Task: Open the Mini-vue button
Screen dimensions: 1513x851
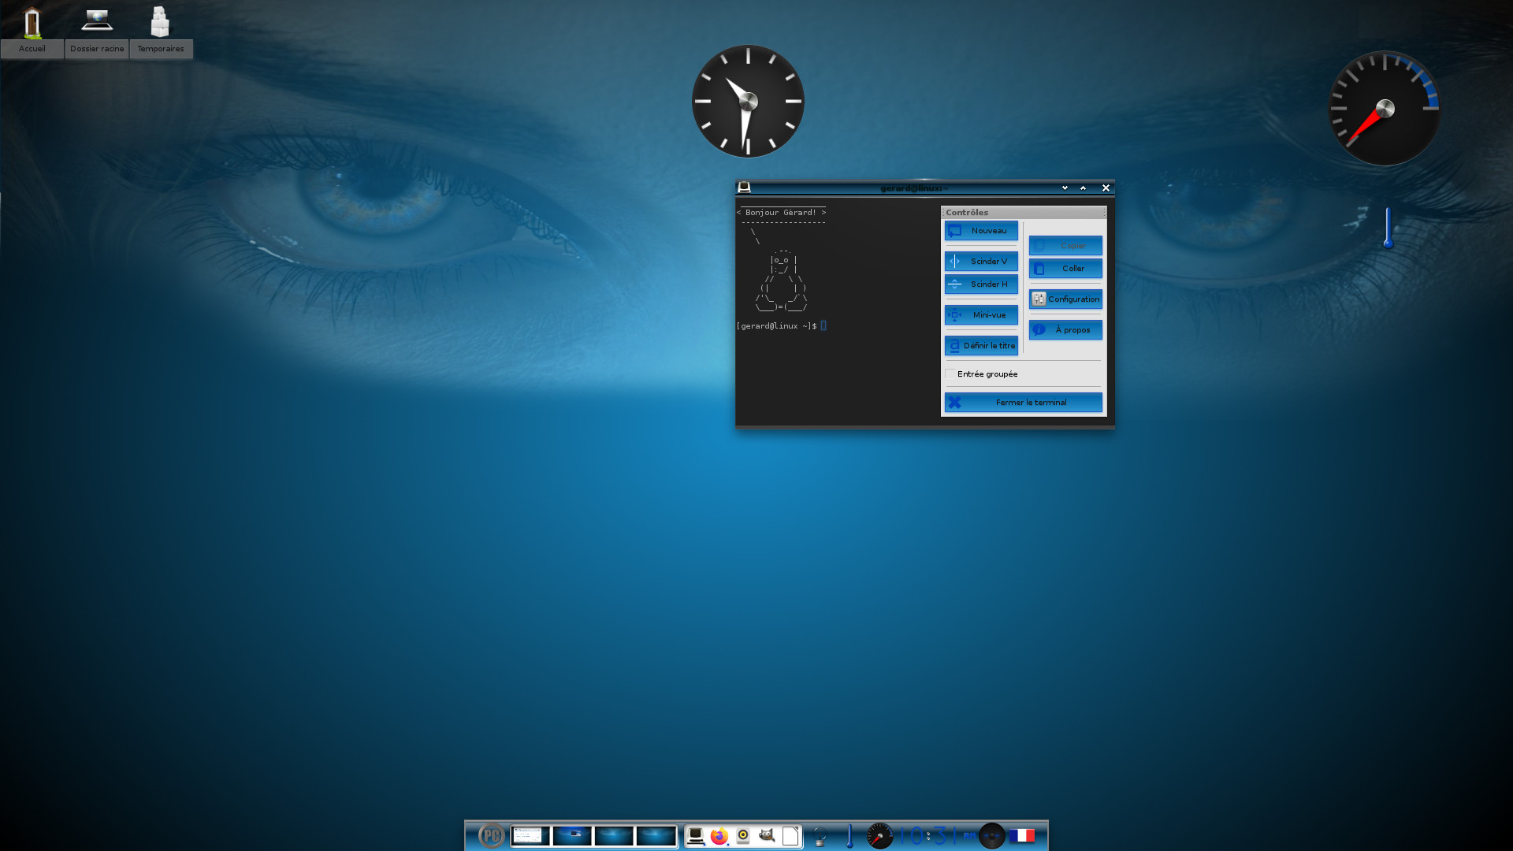Action: 981,315
